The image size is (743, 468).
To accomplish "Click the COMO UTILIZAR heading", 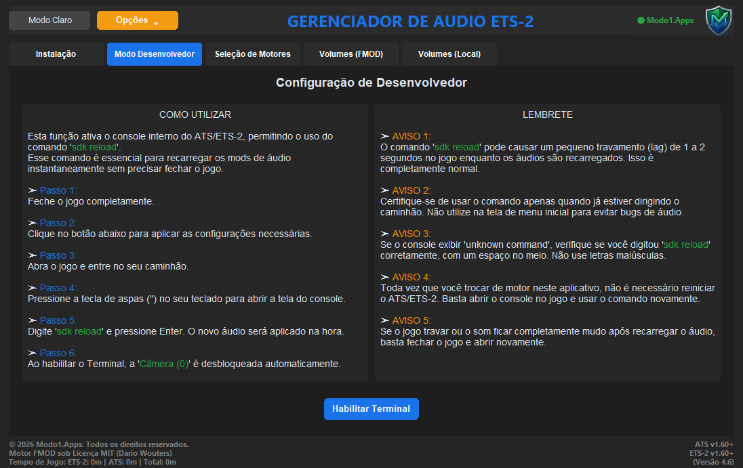I will (195, 114).
